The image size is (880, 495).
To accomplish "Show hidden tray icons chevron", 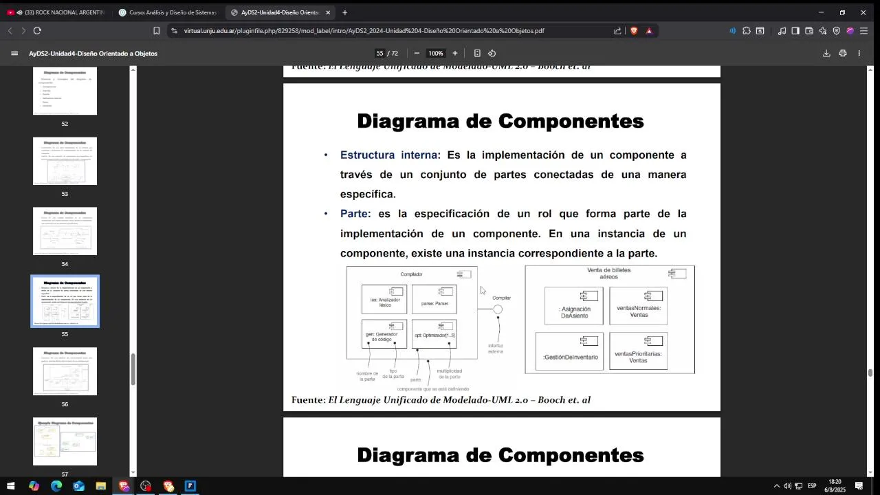I will (777, 486).
